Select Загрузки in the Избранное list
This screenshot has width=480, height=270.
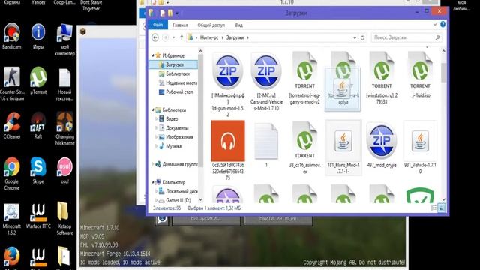point(172,64)
